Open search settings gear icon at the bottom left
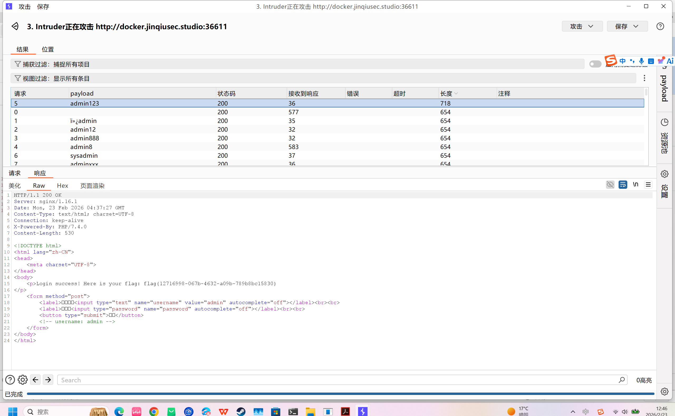Image resolution: width=675 pixels, height=416 pixels. coord(23,380)
